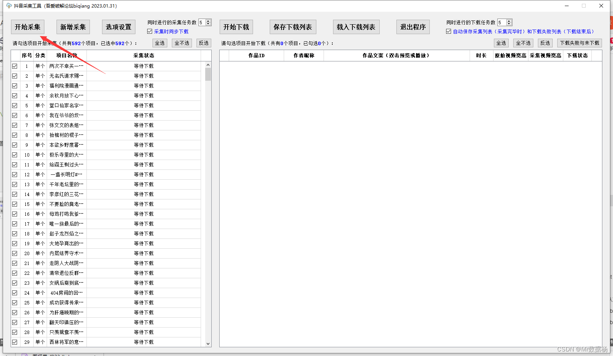Select the row 李彦红的三花…
This screenshot has width=613, height=356.
106,194
